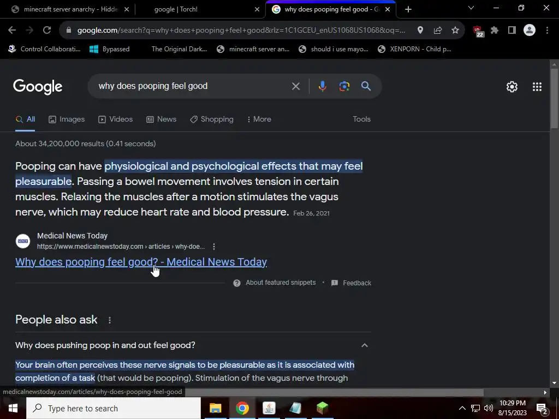Select the Videos results tab
This screenshot has height=419, width=559.
116,119
